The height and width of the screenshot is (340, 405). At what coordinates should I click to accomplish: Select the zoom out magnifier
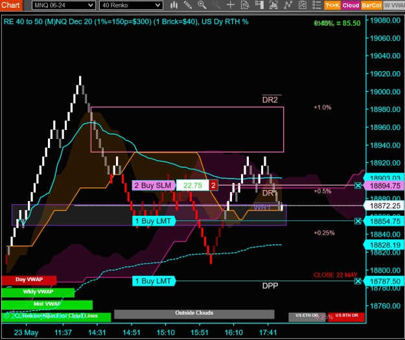216,5
